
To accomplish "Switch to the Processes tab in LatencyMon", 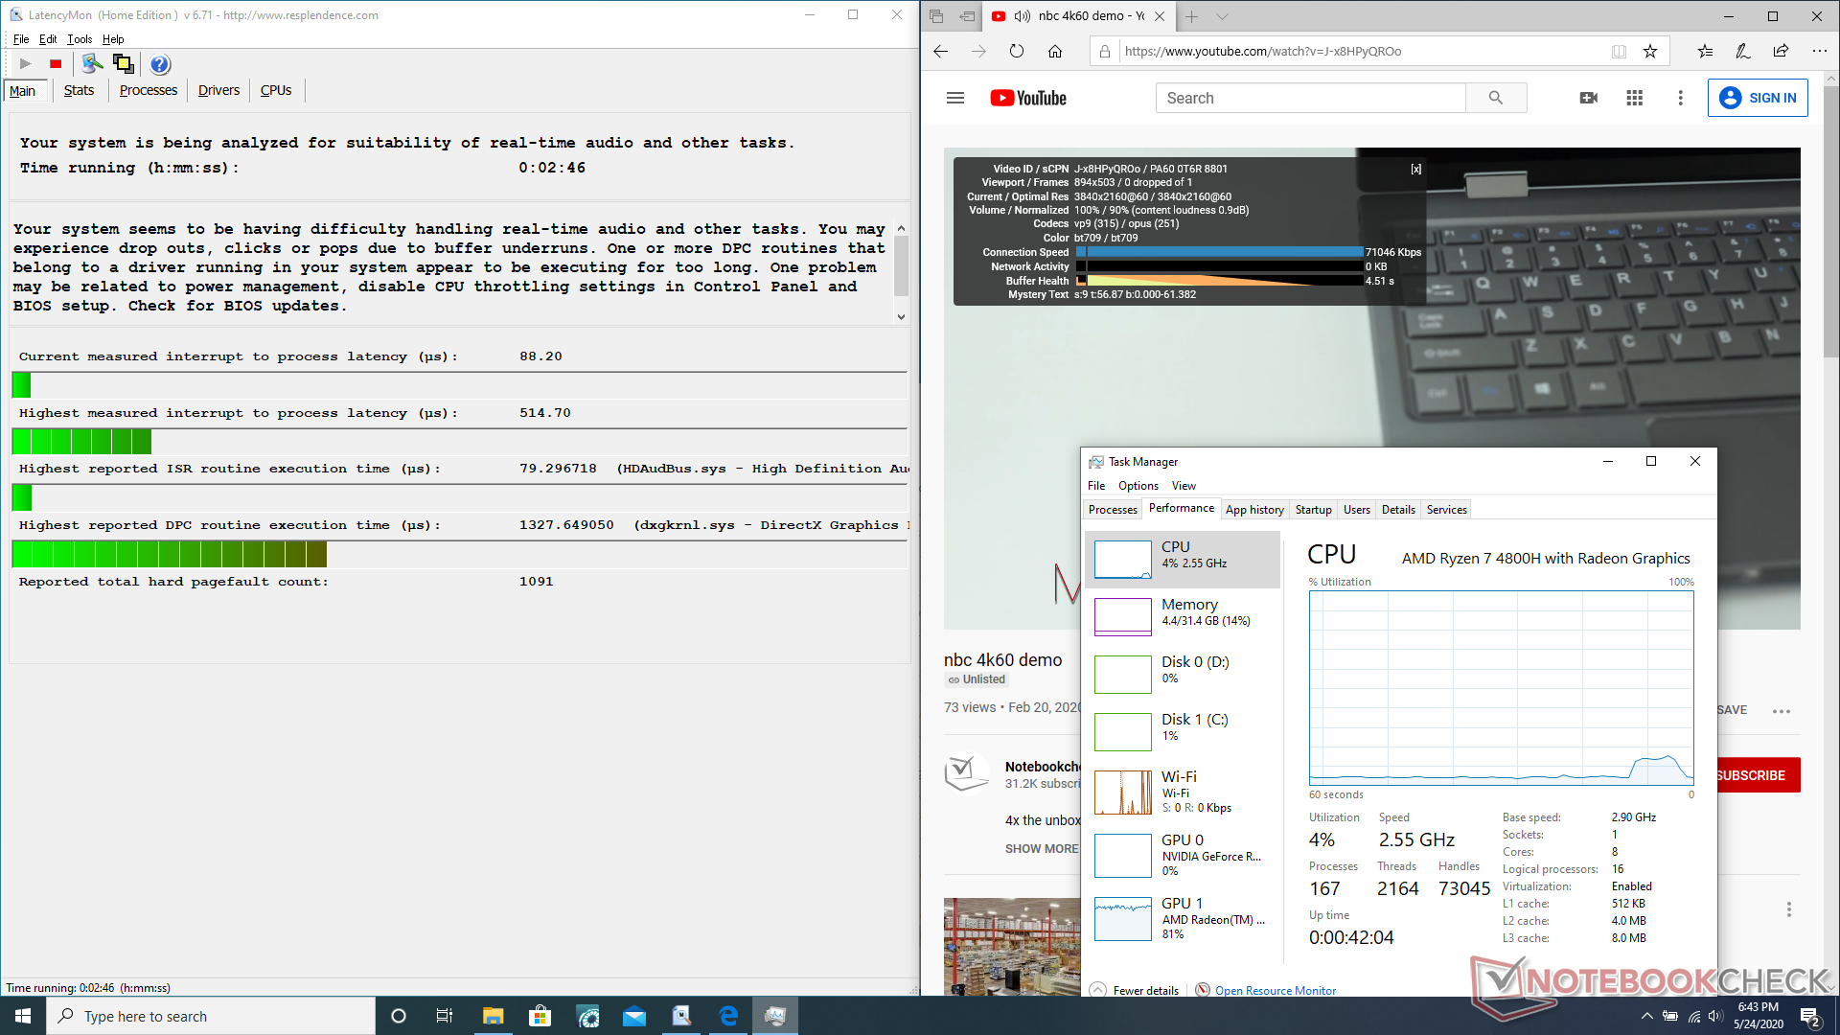I will pos(149,90).
